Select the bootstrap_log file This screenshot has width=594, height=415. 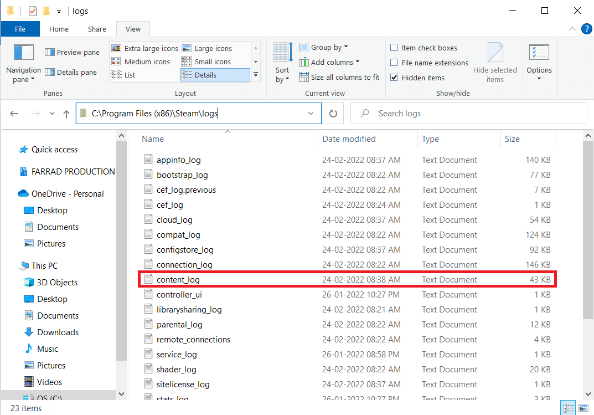[x=347, y=175]
